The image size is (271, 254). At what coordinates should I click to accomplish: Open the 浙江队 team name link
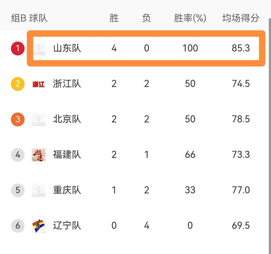67,84
